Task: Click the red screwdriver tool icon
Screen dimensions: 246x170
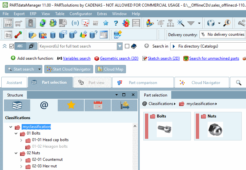Action: click(x=18, y=34)
